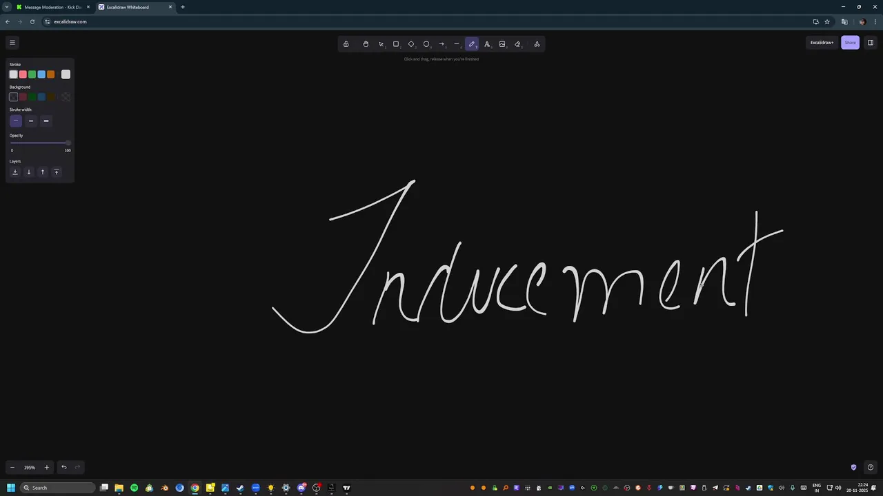883x496 pixels.
Task: Choose red stroke color swatch
Action: (23, 74)
